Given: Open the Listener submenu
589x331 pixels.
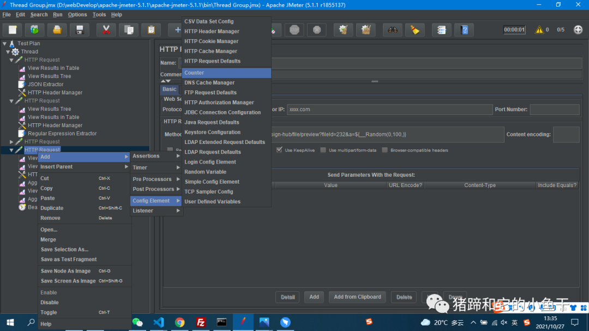Looking at the screenshot, I should click(x=156, y=211).
